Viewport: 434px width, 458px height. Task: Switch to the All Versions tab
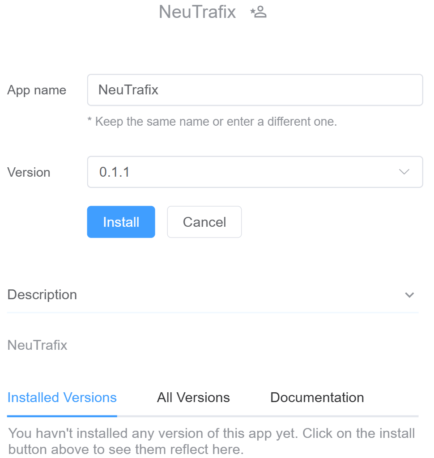pyautogui.click(x=193, y=398)
